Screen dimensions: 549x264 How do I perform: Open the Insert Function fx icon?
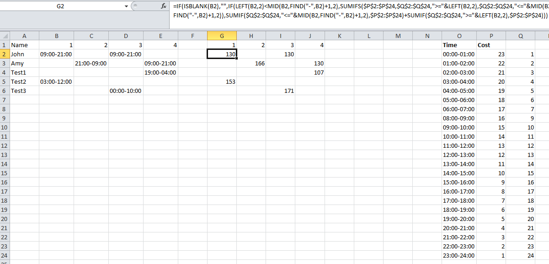164,6
